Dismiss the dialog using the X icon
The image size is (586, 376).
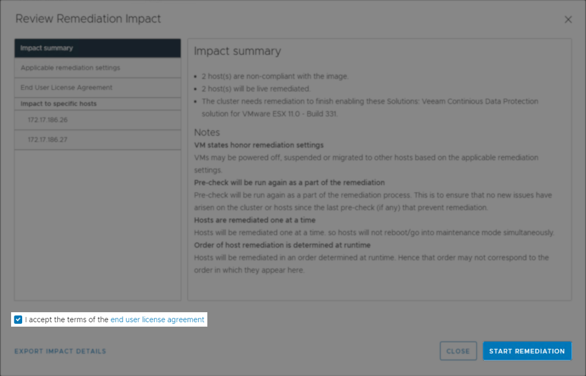(568, 19)
